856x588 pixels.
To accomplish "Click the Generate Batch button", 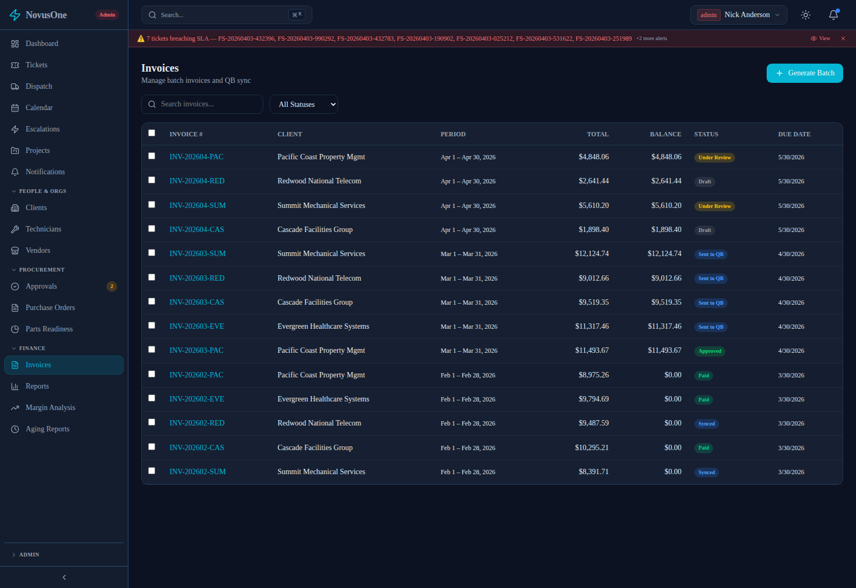I will 805,73.
